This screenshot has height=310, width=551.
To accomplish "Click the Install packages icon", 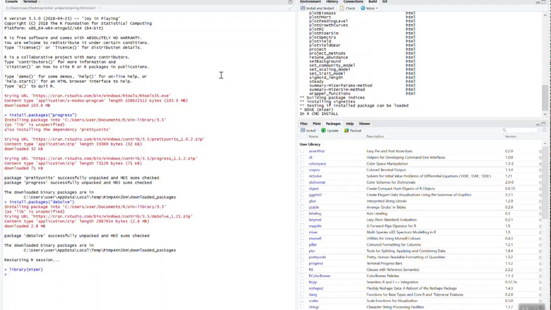I will (303, 130).
